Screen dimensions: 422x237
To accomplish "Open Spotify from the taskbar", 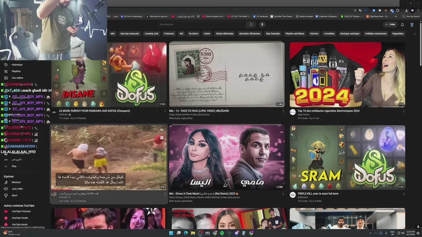I will click(222, 233).
